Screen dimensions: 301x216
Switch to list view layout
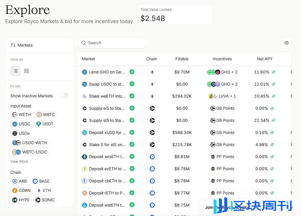pos(15,71)
